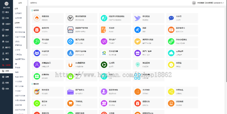
Task: Open 权限 lock item in dark sidebar
Action: point(6,83)
